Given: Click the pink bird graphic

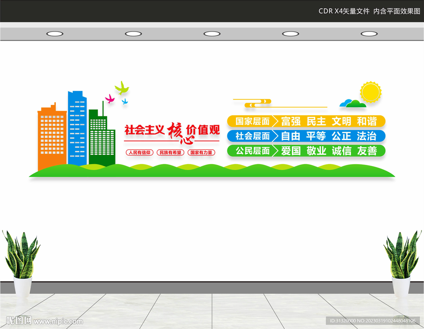Looking at the screenshot, I should pos(110,99).
